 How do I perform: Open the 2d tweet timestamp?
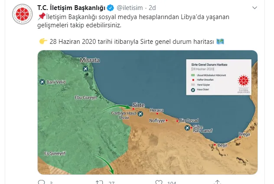(152, 8)
